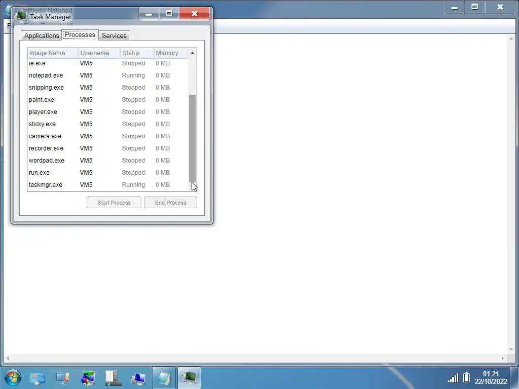This screenshot has width=519, height=389.
Task: Sort by Memory column header
Action: [x=171, y=53]
